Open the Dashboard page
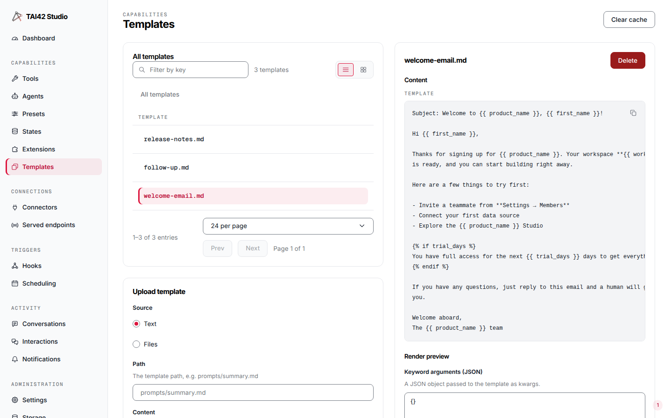 click(54, 39)
